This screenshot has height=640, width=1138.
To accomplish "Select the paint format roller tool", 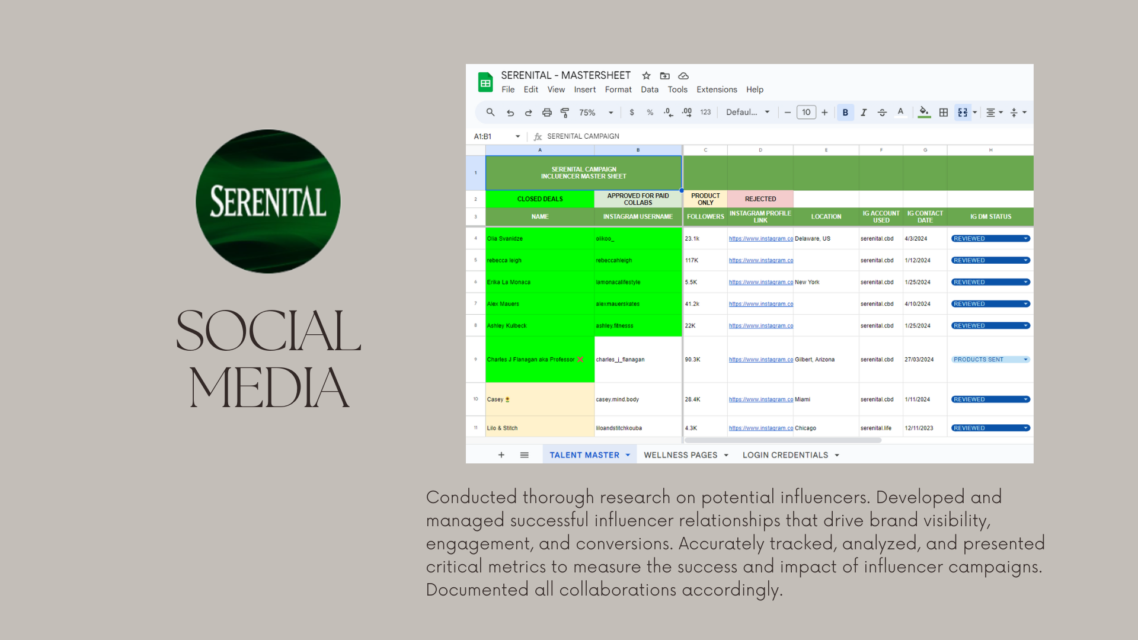I will [565, 113].
